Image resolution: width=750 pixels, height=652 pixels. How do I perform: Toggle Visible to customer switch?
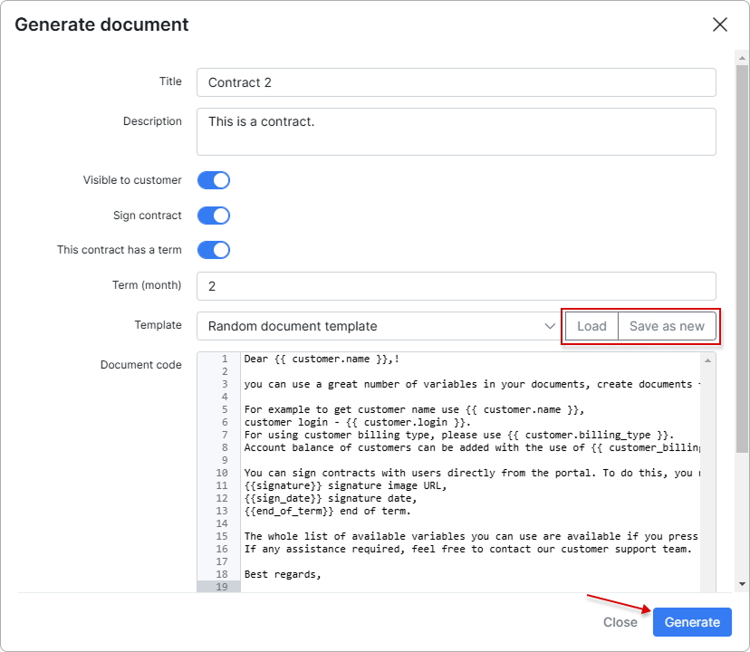pyautogui.click(x=214, y=180)
